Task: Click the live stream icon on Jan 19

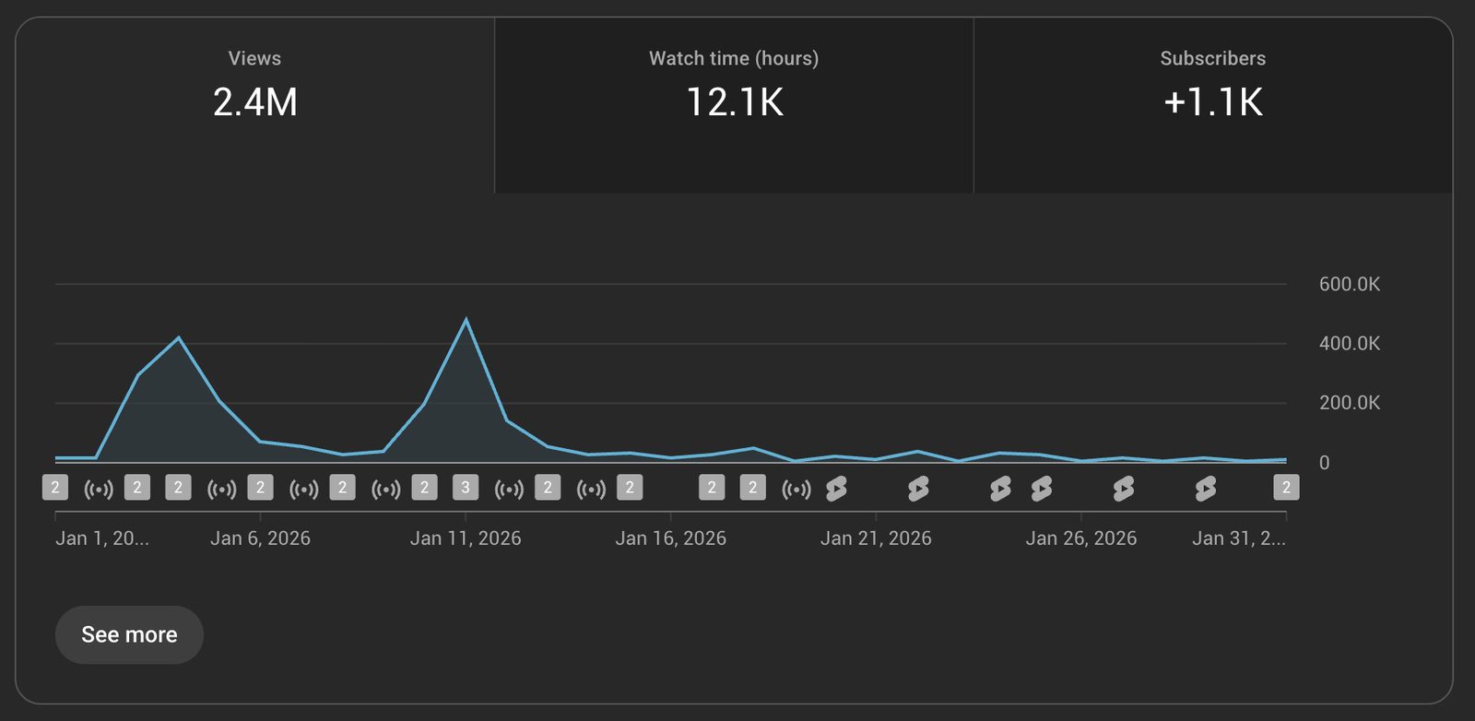Action: 796,490
